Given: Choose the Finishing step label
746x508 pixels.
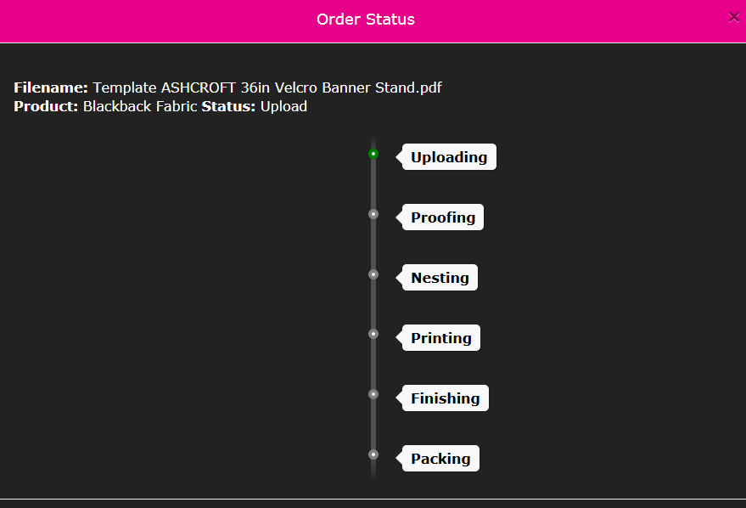Looking at the screenshot, I should pos(445,398).
